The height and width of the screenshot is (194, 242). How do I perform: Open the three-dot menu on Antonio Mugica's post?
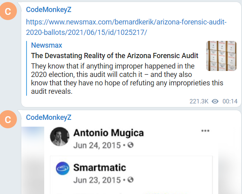(x=205, y=131)
